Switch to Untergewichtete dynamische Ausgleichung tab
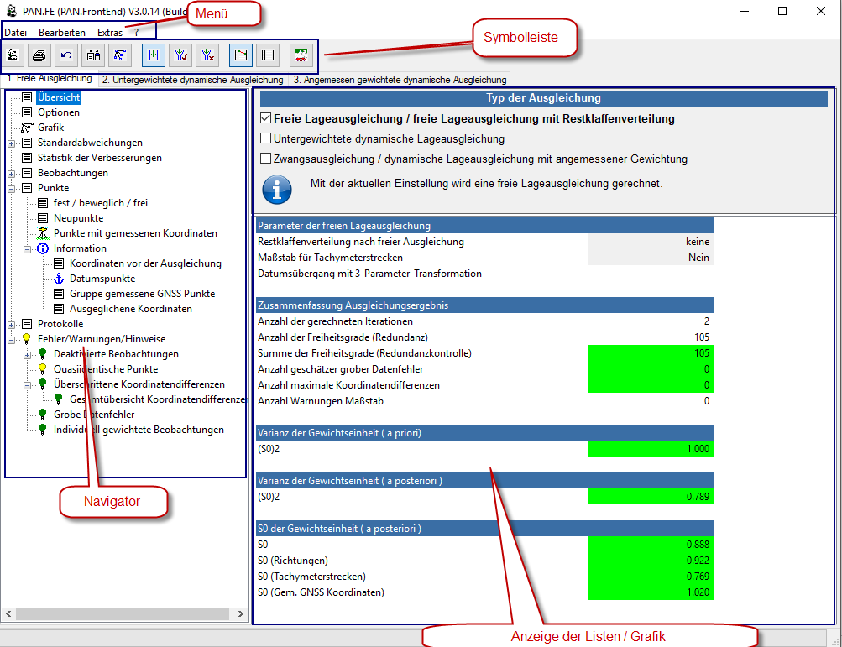 tap(192, 80)
